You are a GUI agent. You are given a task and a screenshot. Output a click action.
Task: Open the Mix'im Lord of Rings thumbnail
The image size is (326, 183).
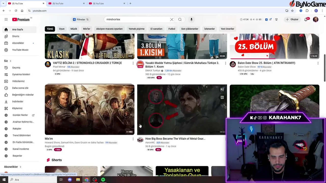pyautogui.click(x=90, y=110)
